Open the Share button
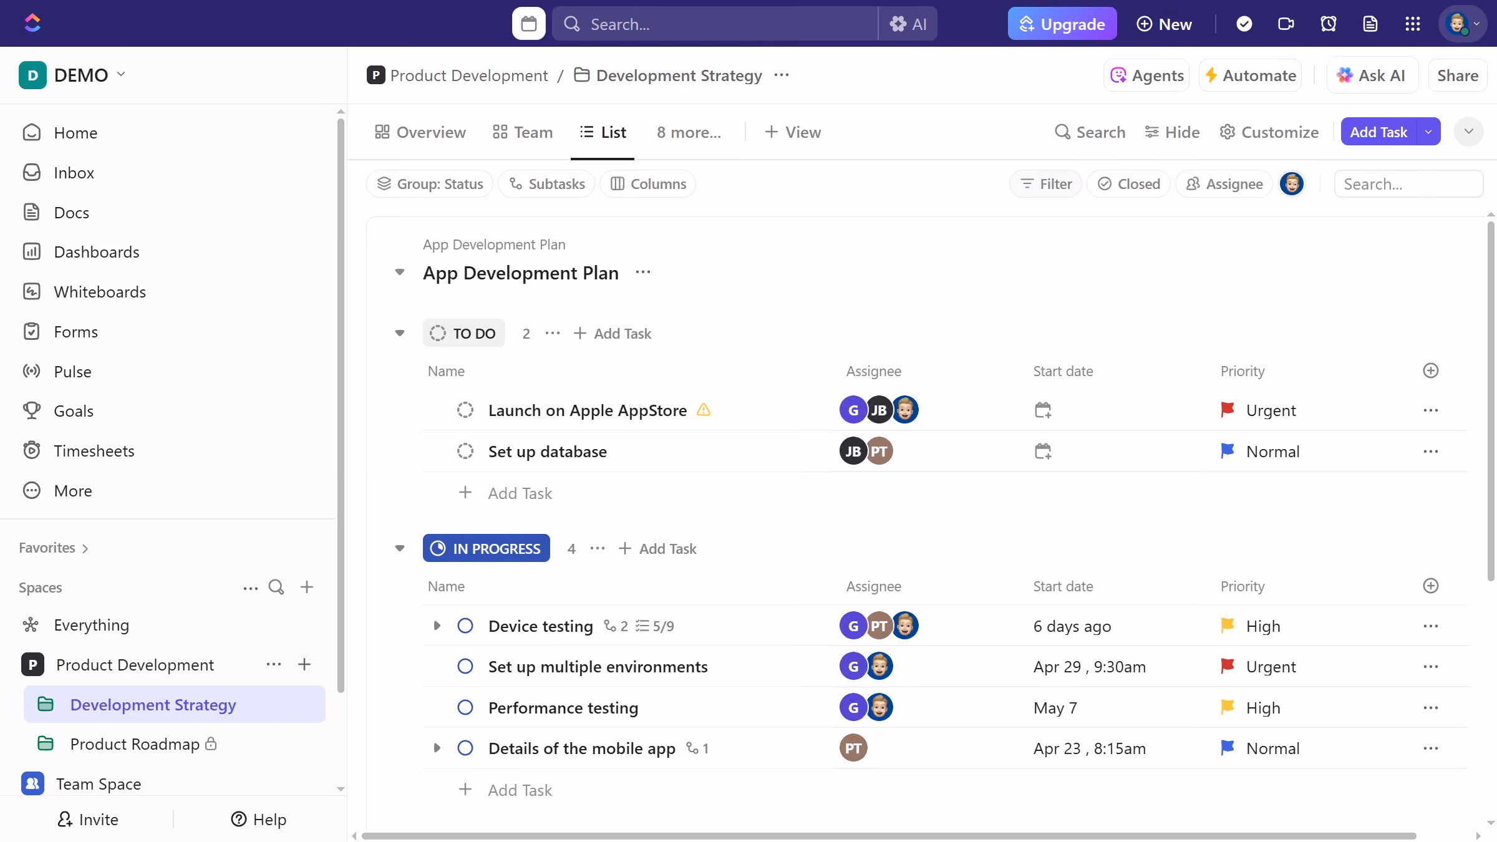 coord(1458,75)
